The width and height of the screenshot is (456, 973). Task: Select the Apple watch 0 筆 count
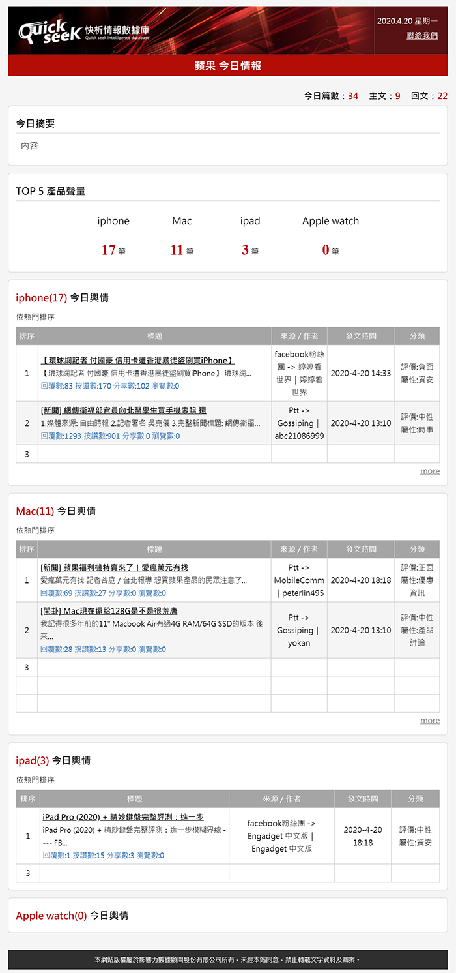(x=330, y=250)
